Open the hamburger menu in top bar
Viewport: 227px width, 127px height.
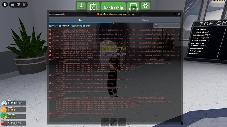(x=13, y=5)
